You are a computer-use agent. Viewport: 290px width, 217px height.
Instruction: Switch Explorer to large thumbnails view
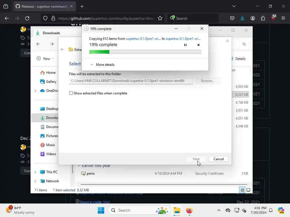point(248,190)
